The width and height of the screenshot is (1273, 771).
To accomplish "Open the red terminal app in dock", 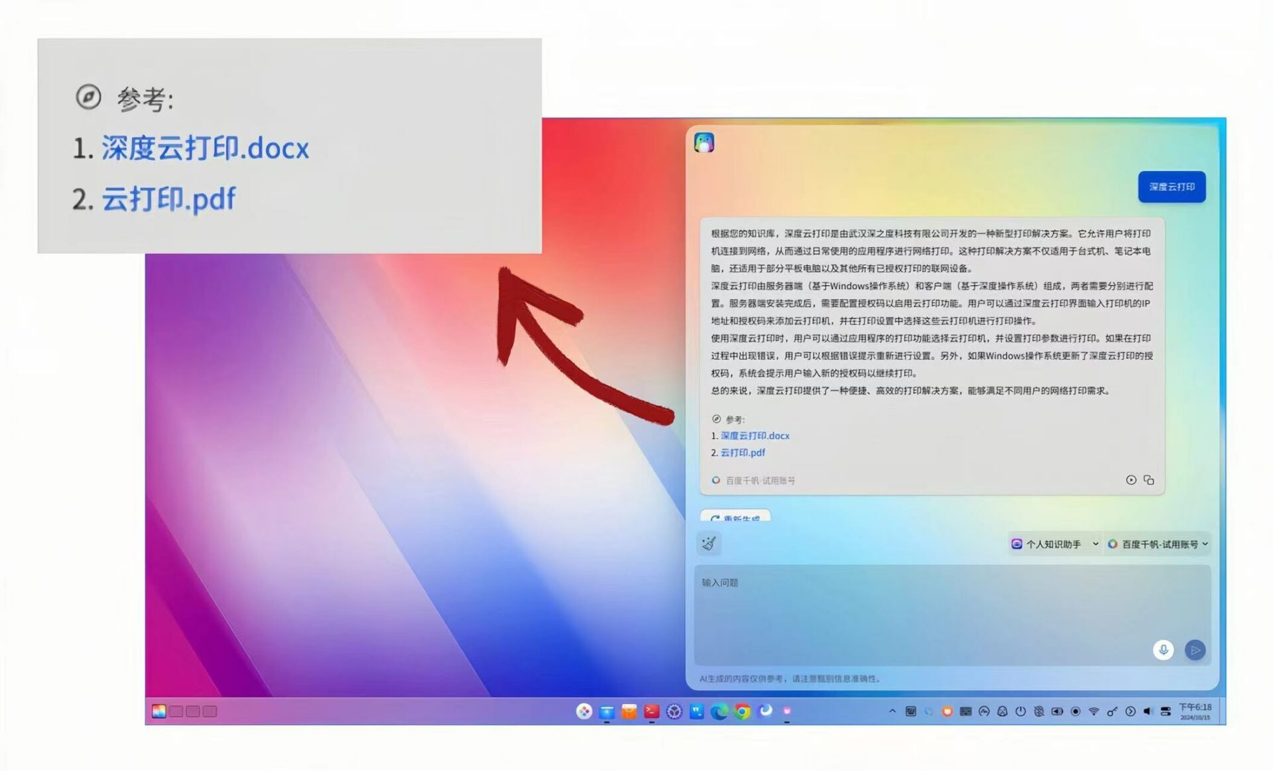I will (652, 711).
